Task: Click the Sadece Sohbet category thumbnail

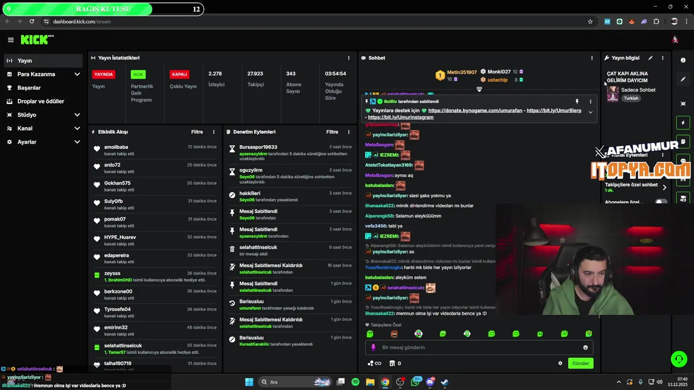Action: (x=613, y=94)
